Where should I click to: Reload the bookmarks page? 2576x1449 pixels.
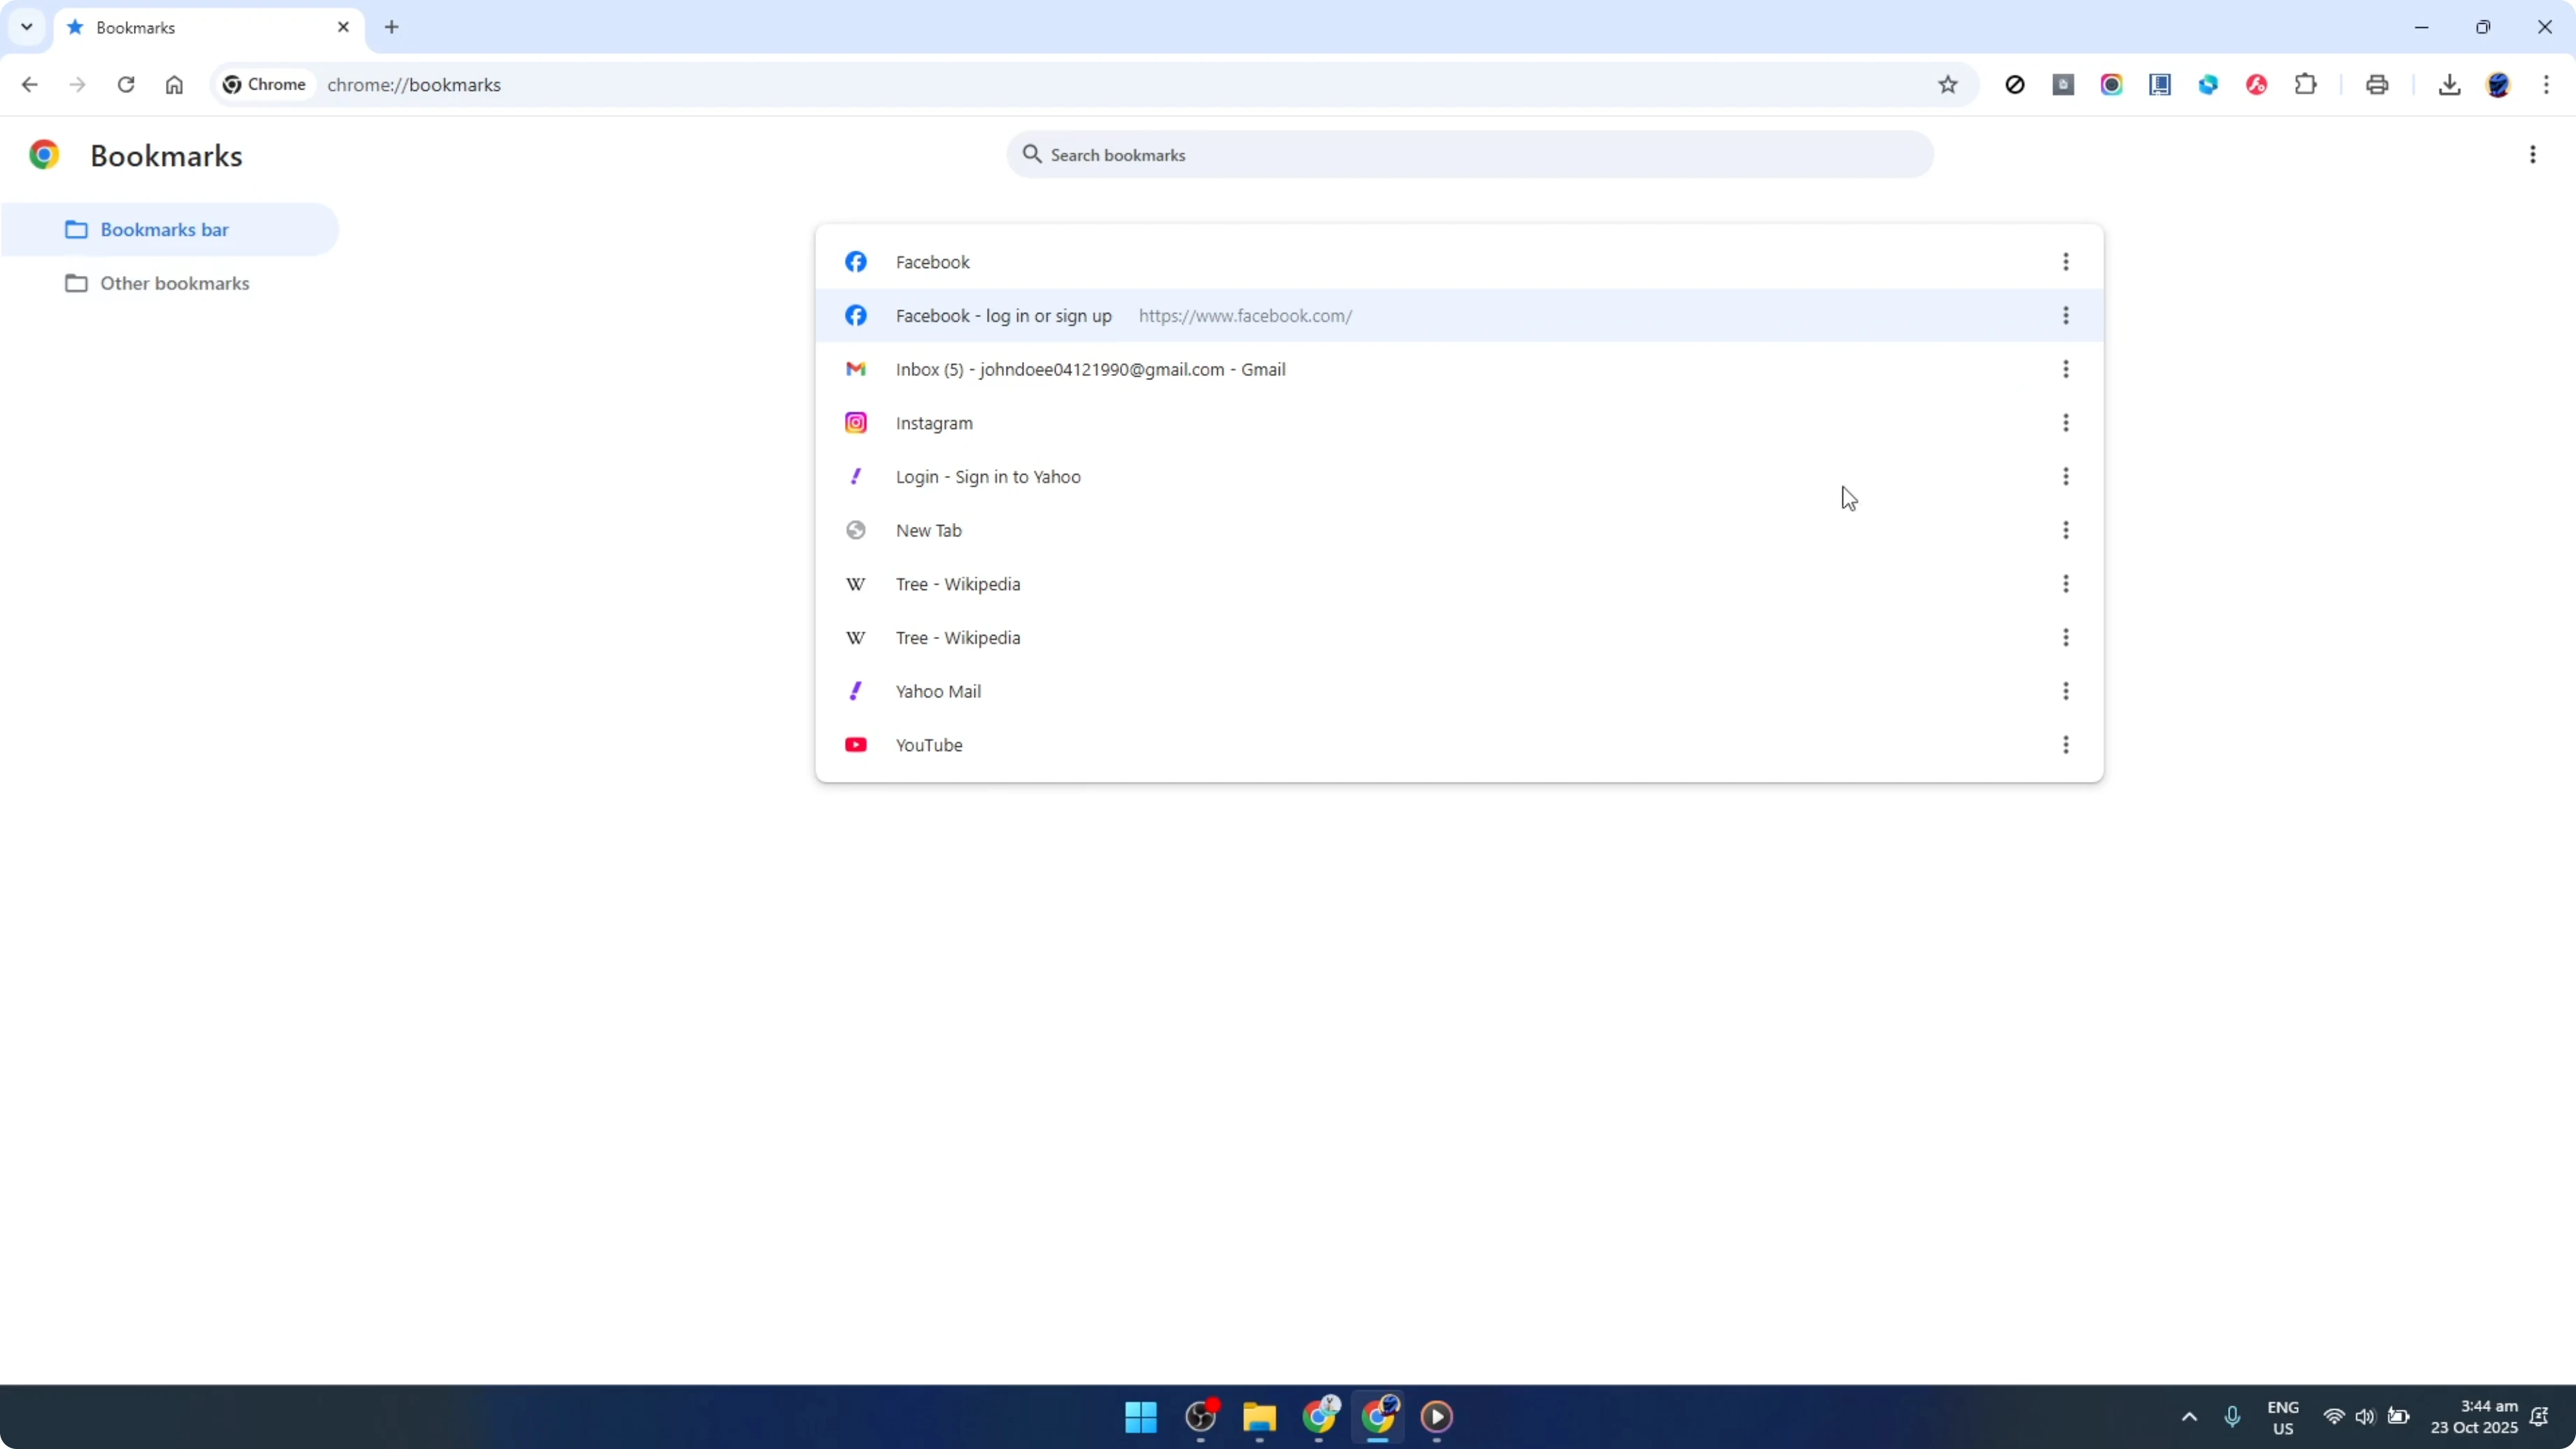[126, 85]
